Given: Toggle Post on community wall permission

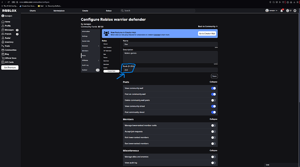Looking at the screenshot, I should (213, 94).
